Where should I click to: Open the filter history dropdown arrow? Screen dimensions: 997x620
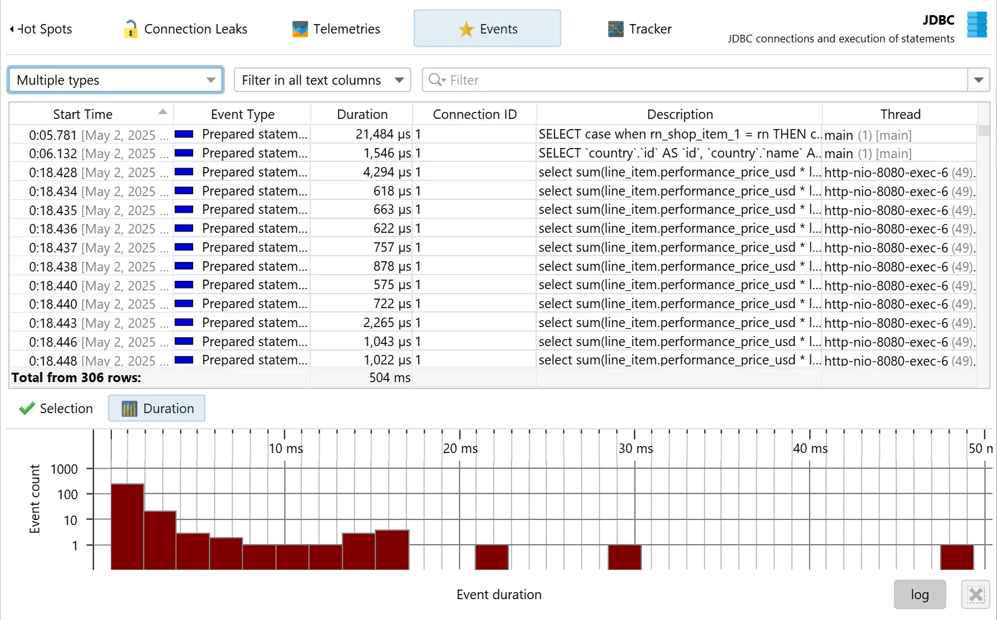979,80
